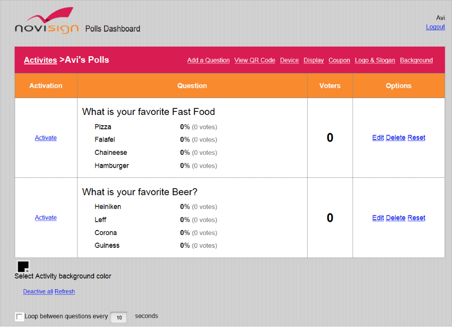Open the Display menu link

pos(313,60)
